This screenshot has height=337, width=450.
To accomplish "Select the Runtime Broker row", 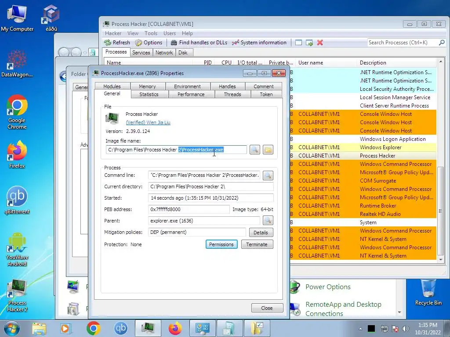I will point(363,206).
